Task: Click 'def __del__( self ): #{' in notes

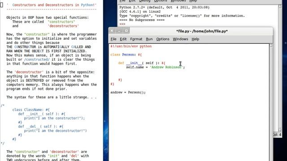Action: coord(41,127)
